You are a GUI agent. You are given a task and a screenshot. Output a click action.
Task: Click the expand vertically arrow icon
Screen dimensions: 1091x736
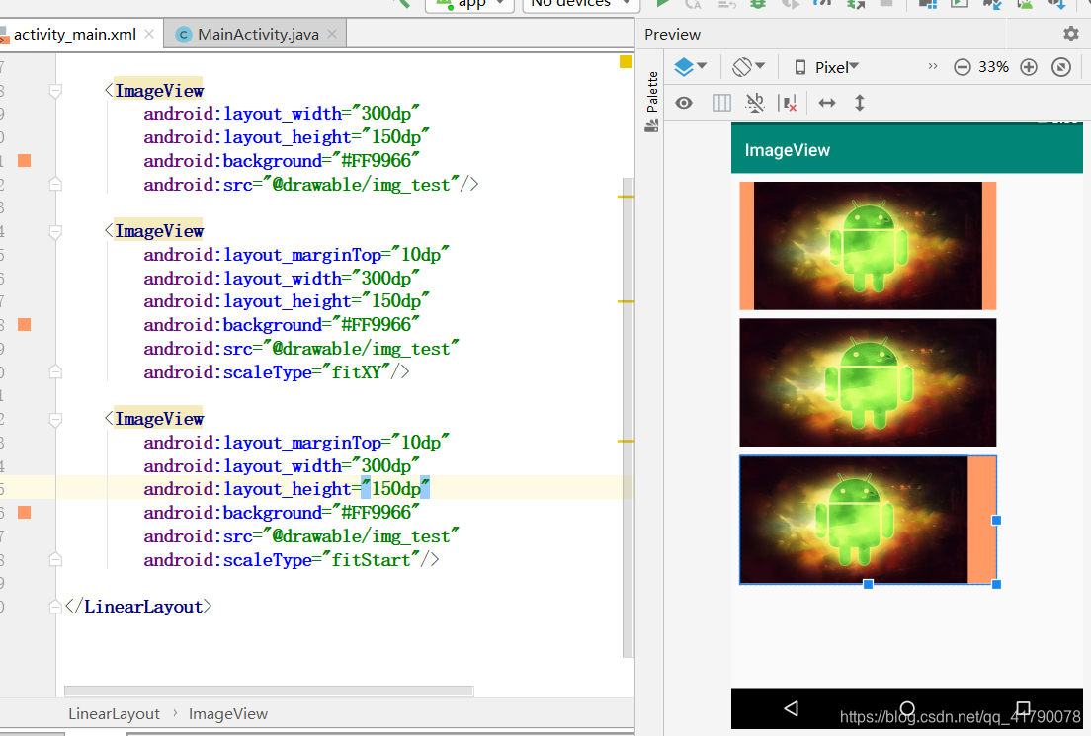860,103
